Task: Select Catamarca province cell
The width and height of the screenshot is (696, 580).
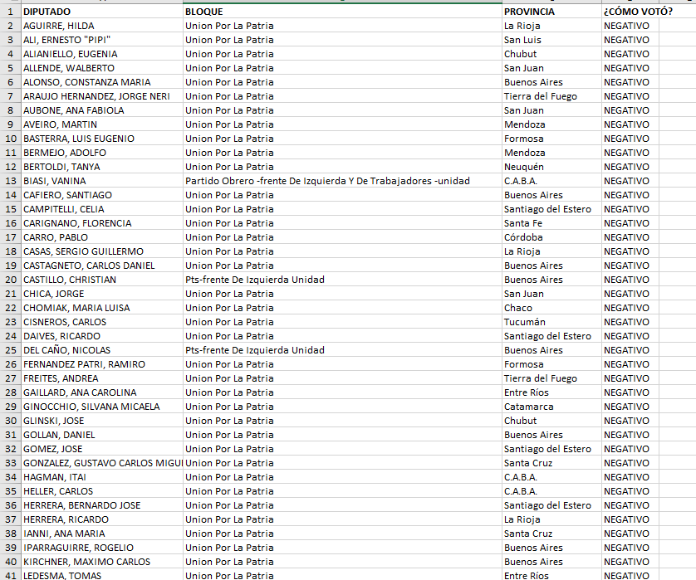Action: point(551,407)
